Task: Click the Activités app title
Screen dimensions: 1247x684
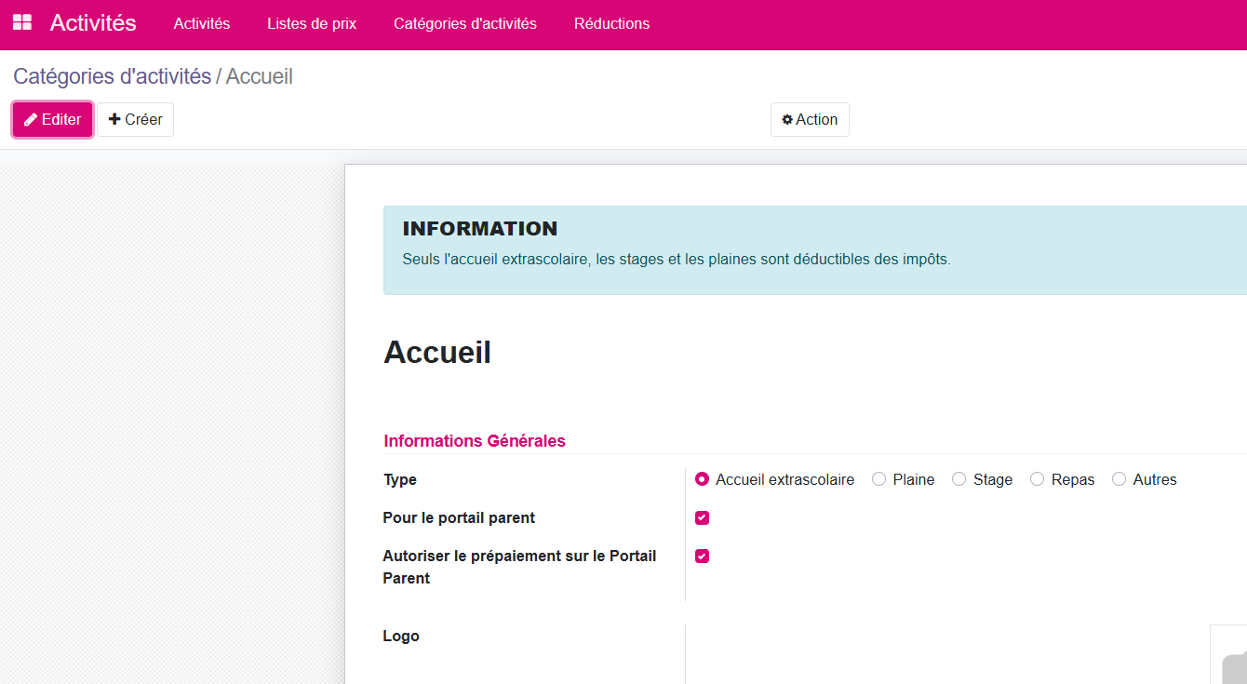Action: pos(93,23)
